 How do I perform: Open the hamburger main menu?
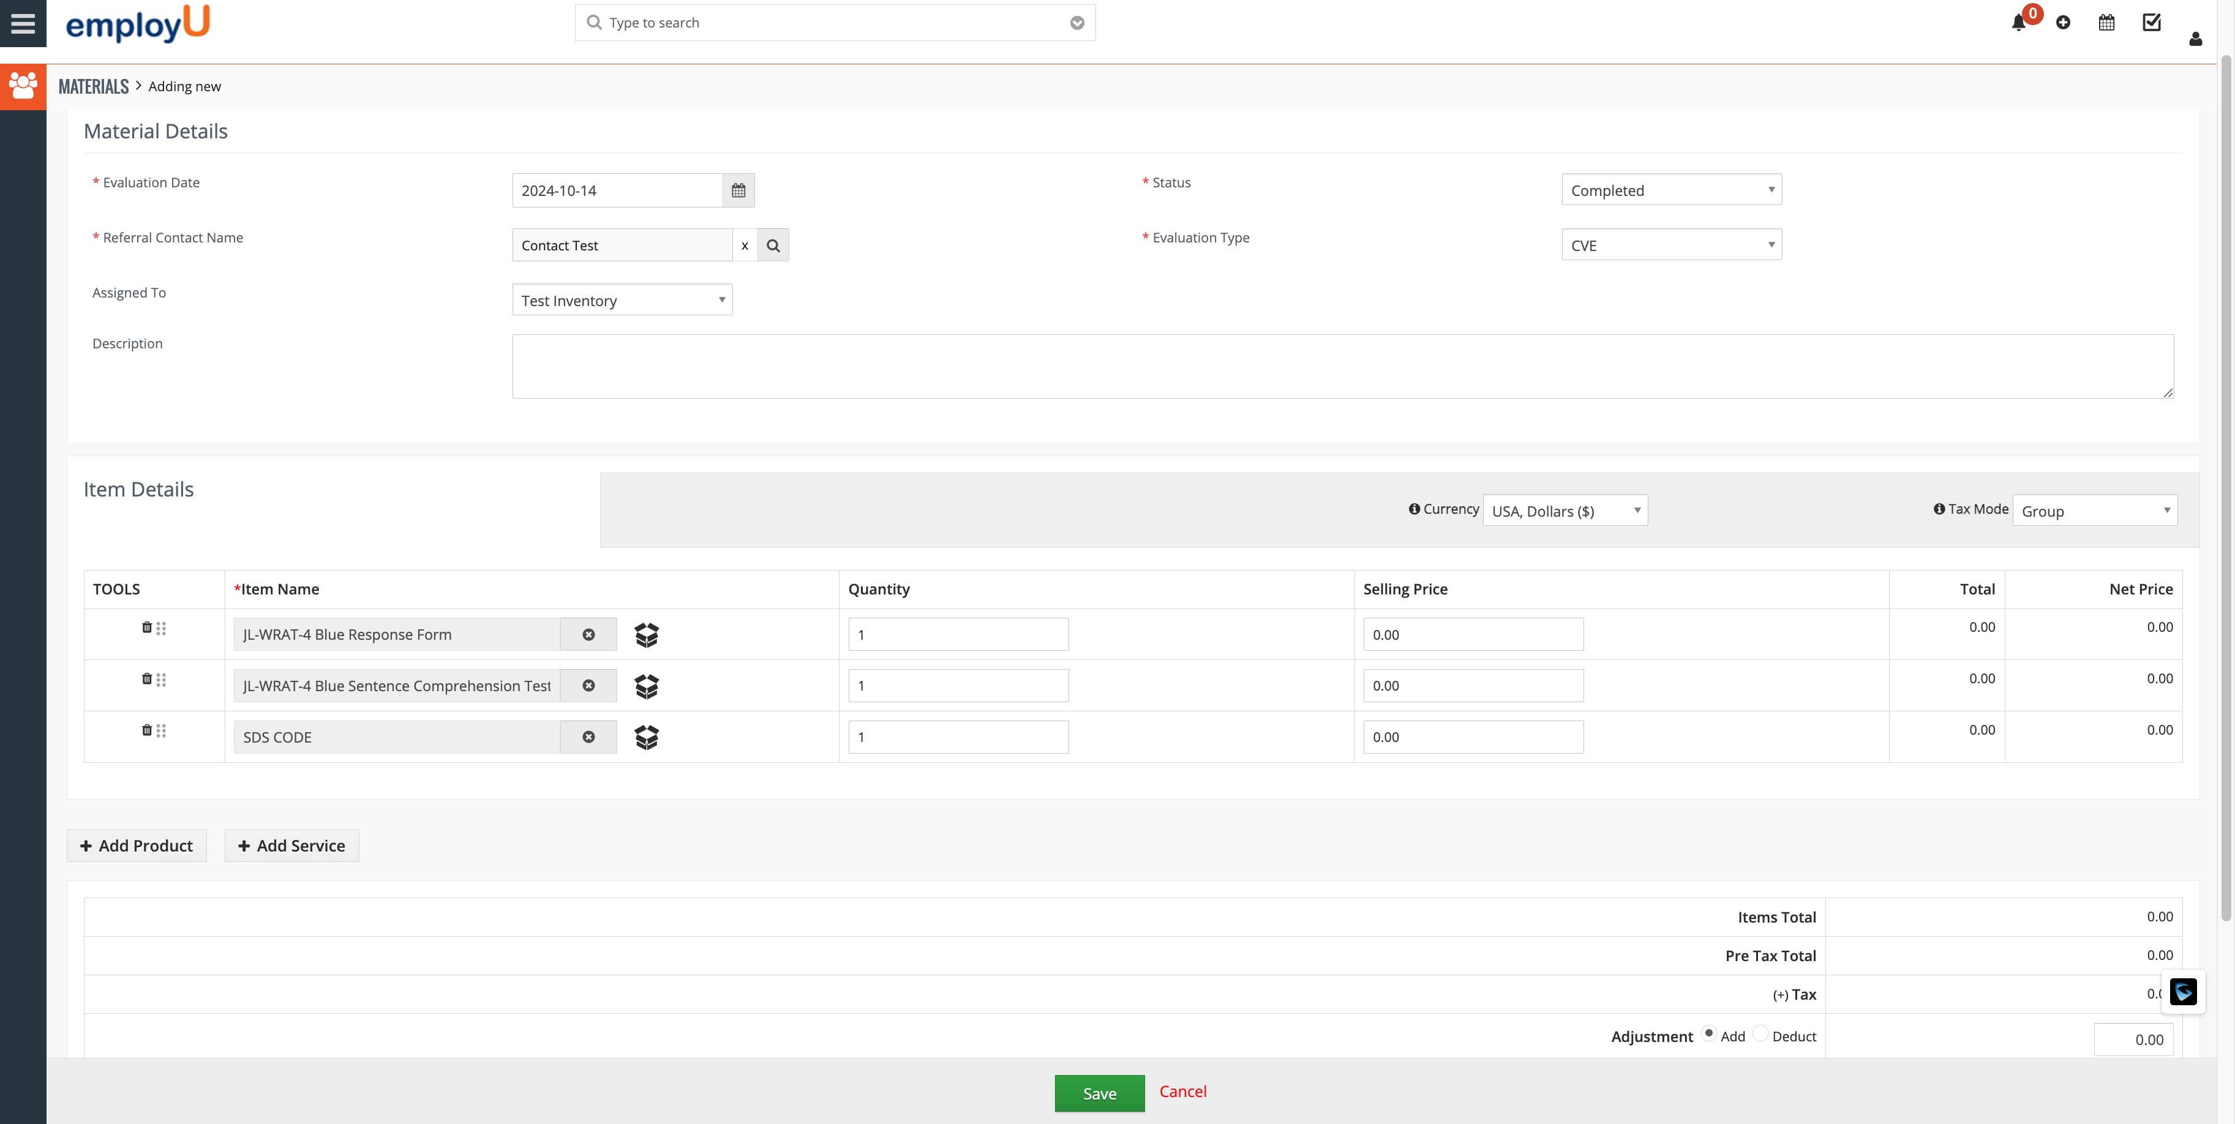pyautogui.click(x=23, y=23)
